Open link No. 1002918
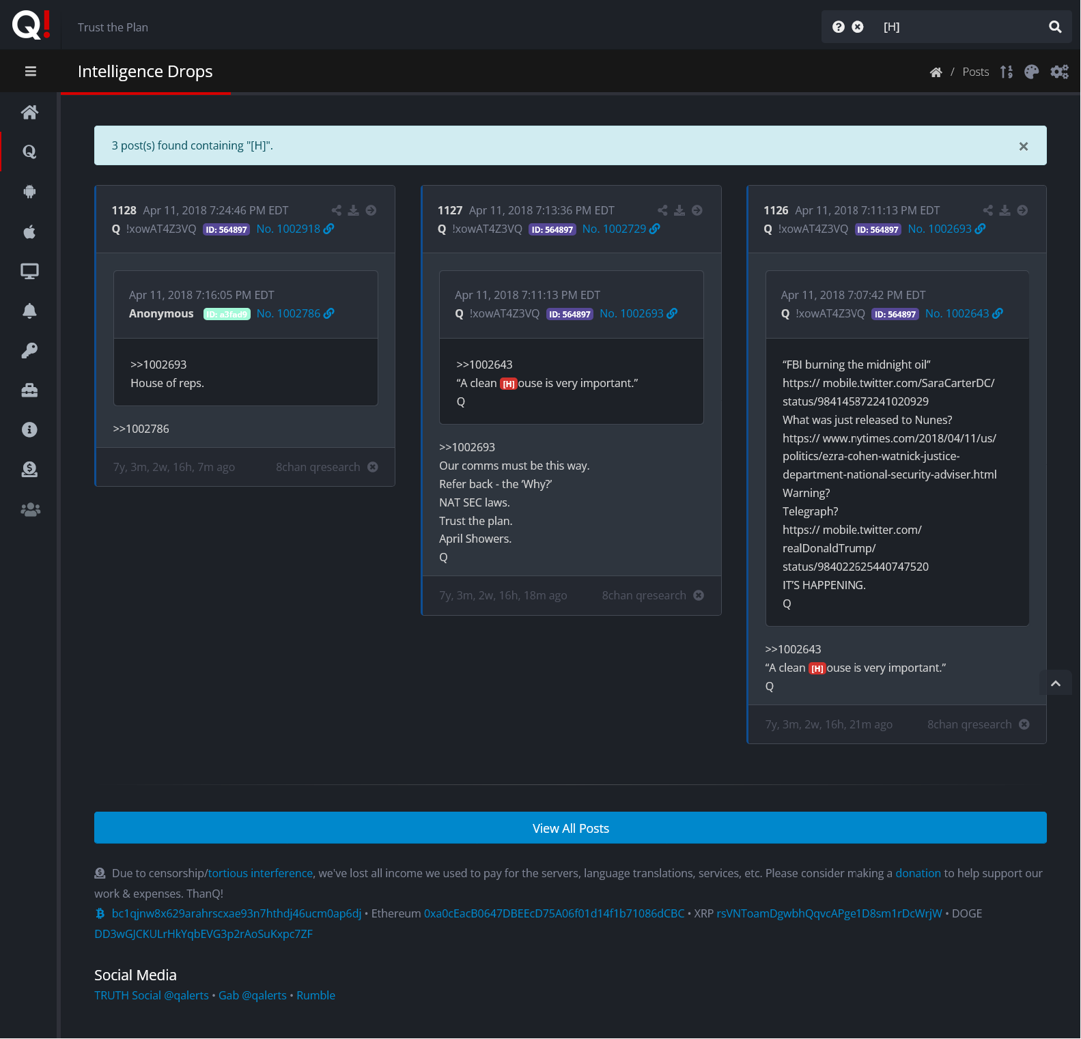 click(x=295, y=229)
